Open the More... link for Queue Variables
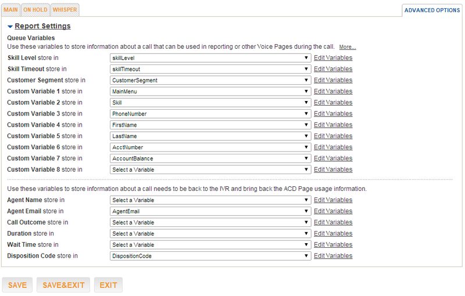 click(348, 47)
